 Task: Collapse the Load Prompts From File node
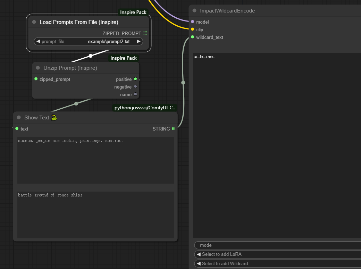[34, 22]
